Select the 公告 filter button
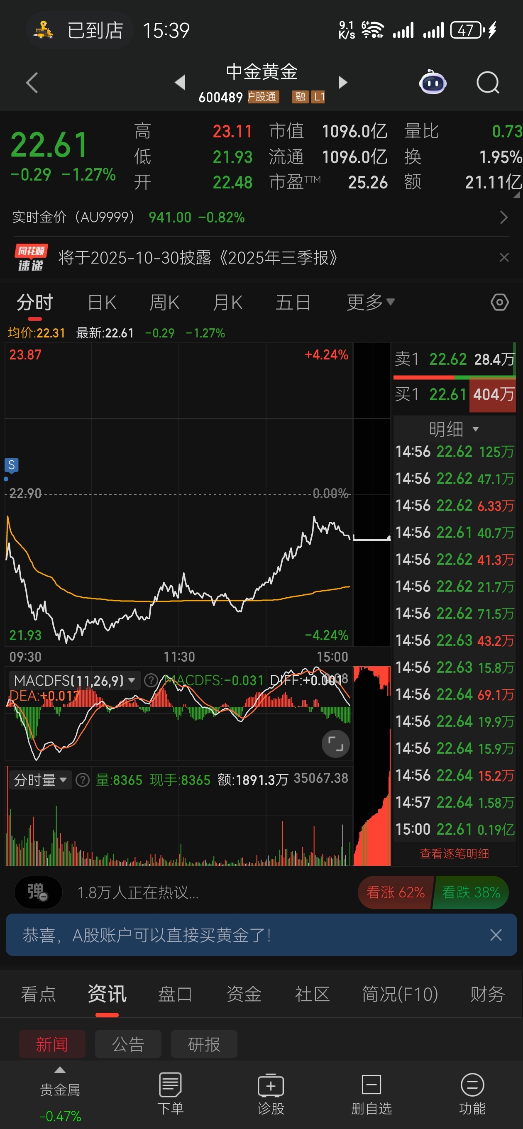Screen dimensions: 523x1129 [128, 1044]
